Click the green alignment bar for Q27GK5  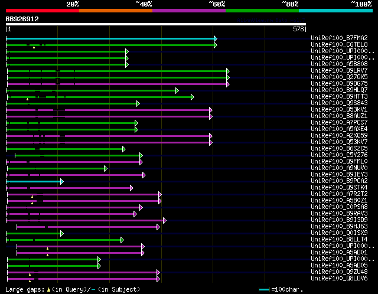[x=117, y=77]
